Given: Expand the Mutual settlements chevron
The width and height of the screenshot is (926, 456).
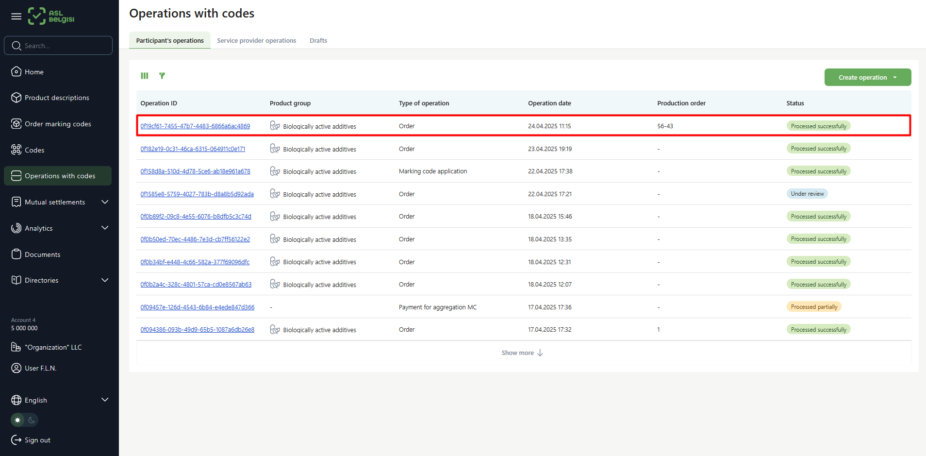Looking at the screenshot, I should point(105,202).
